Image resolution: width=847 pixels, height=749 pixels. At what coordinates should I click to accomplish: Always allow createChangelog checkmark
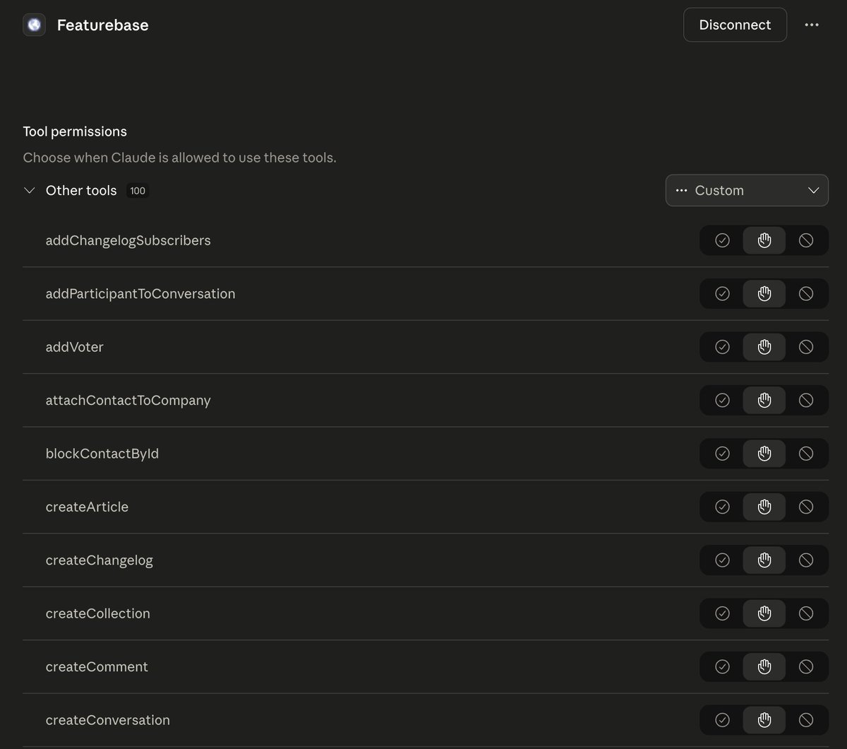pos(722,560)
